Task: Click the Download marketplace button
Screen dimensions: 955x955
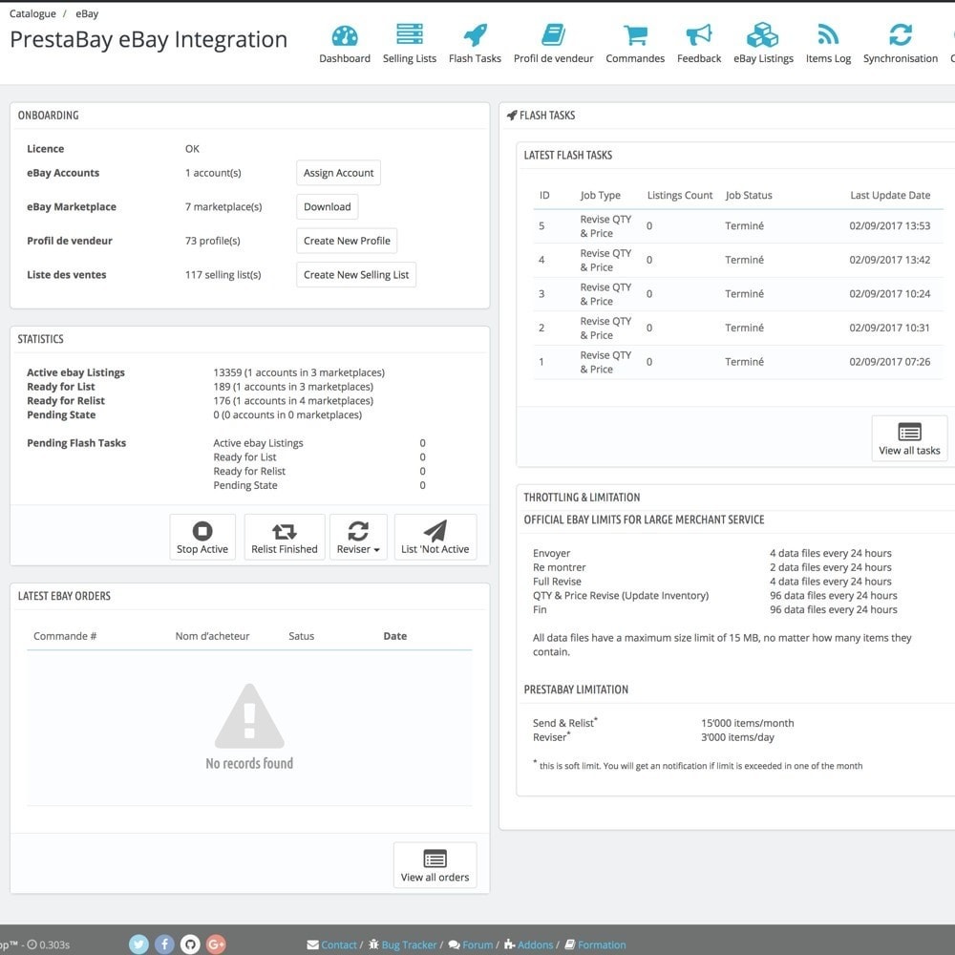Action: (x=327, y=207)
